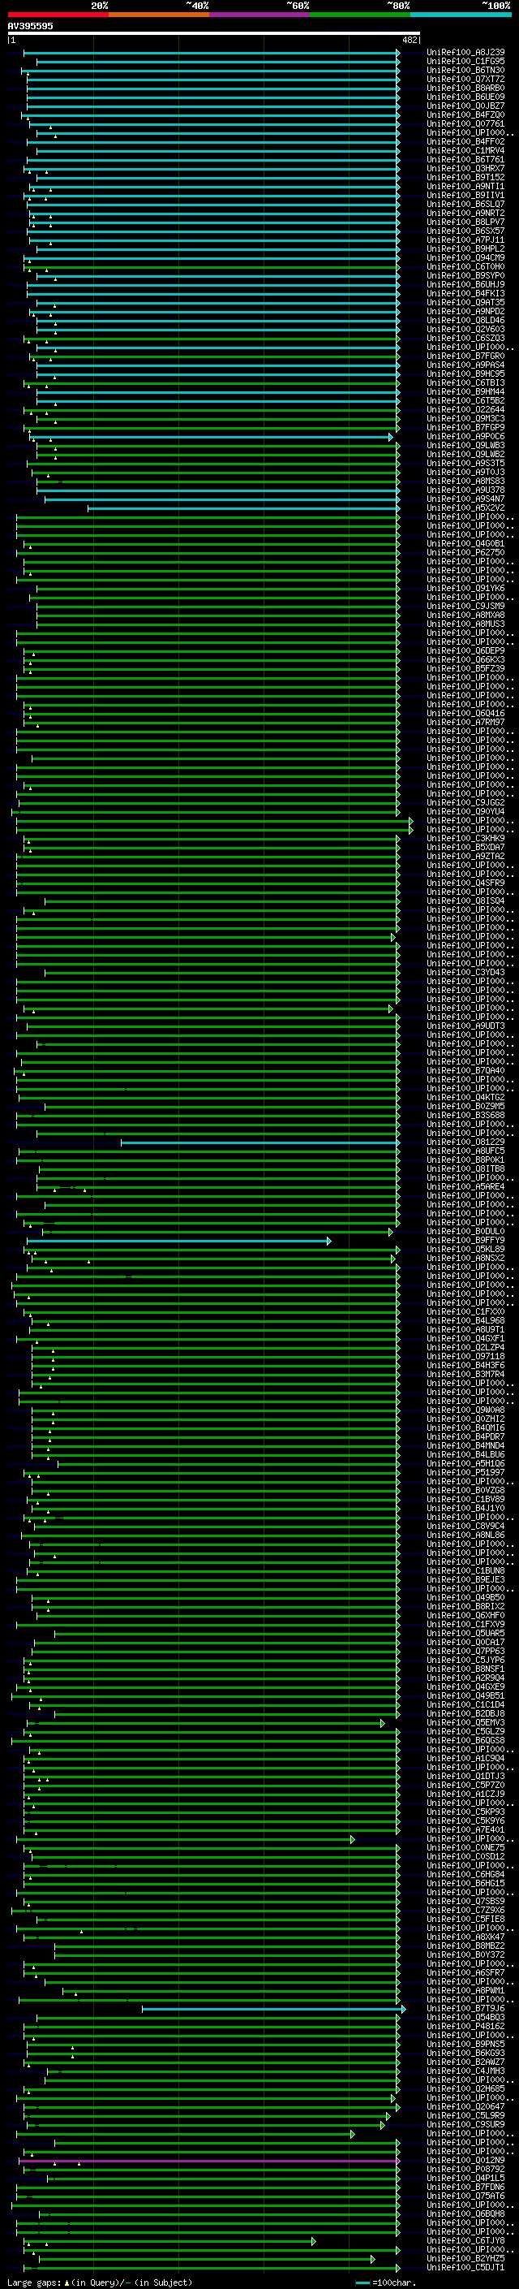The width and height of the screenshot is (519, 2289).
Task: Click the UniRef100_B9T152 hit label
Action: [465, 178]
